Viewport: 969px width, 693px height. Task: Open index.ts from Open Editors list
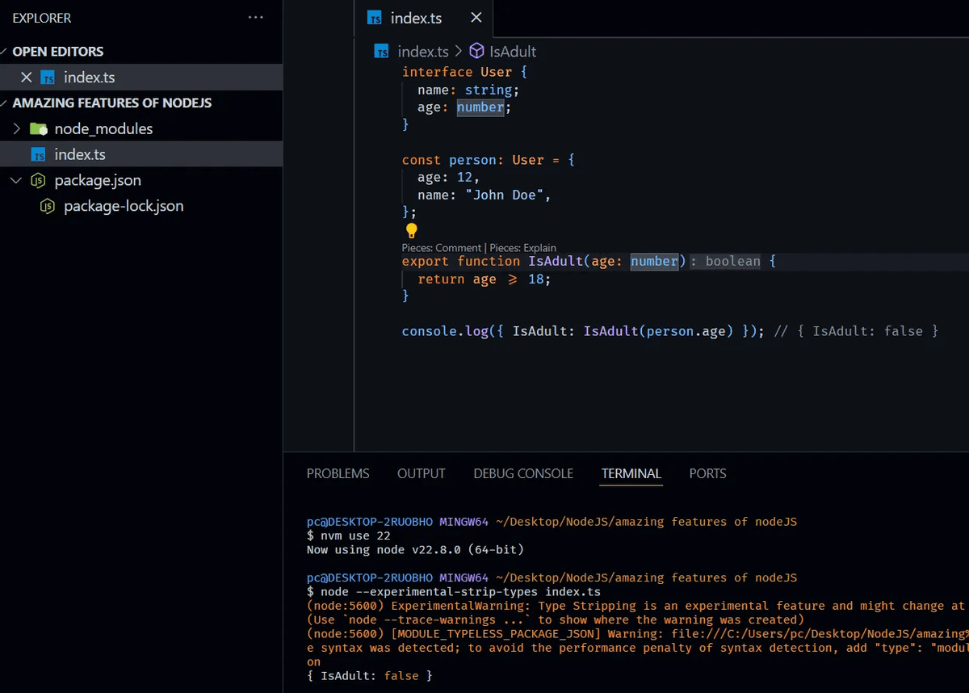141,78
